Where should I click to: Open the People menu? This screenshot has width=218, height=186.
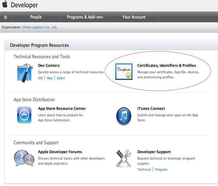pyautogui.click(x=36, y=17)
